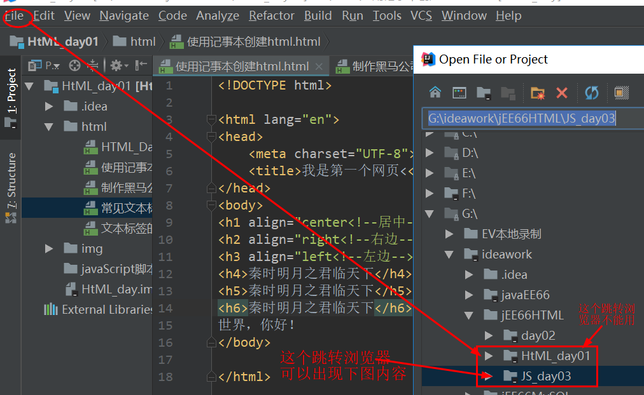The width and height of the screenshot is (644, 395).
Task: Open the Code menu
Action: (172, 16)
